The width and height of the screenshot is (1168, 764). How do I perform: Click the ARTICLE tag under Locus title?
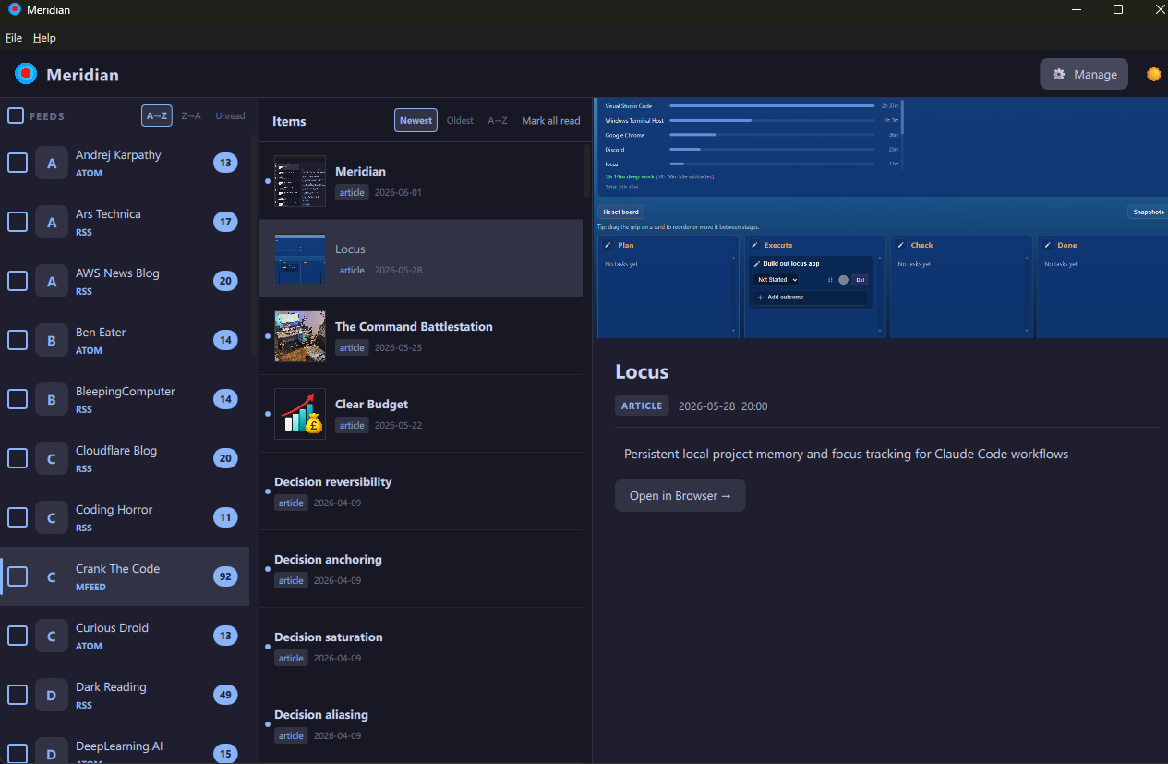(x=642, y=406)
